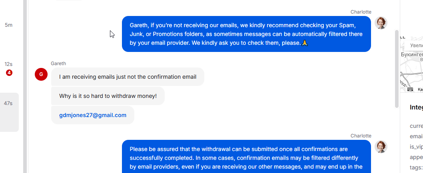Open the gdmjones27@gmail.com email link
423x173 pixels.
click(93, 115)
